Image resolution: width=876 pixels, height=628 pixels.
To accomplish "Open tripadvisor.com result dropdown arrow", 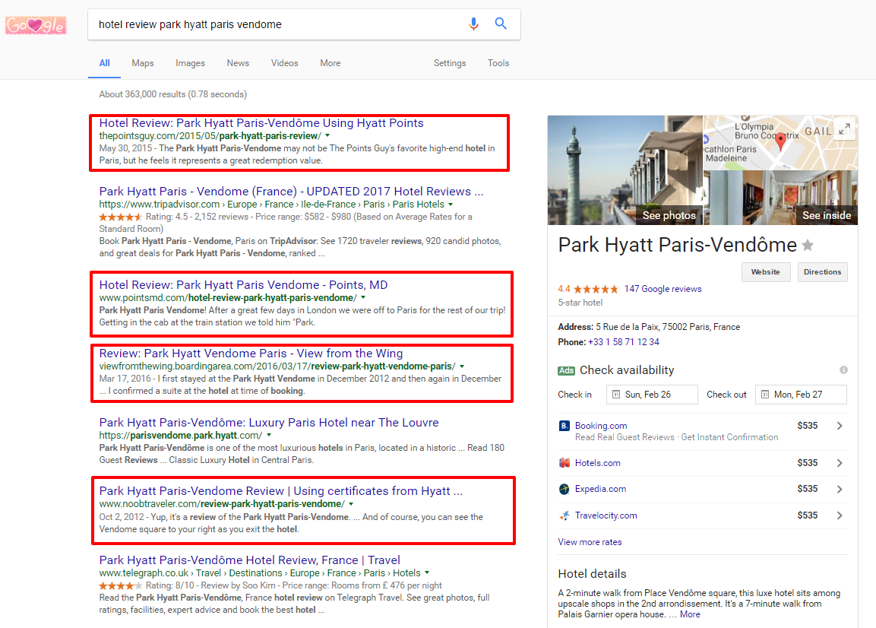I will tap(451, 205).
